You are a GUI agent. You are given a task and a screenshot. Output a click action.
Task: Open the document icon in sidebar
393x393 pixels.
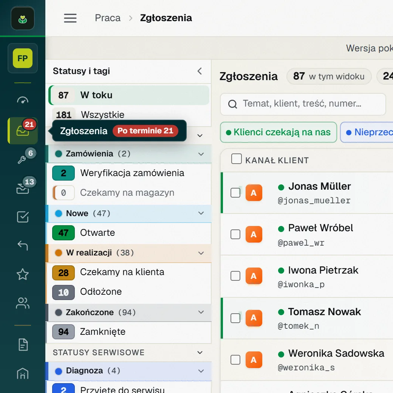click(23, 344)
